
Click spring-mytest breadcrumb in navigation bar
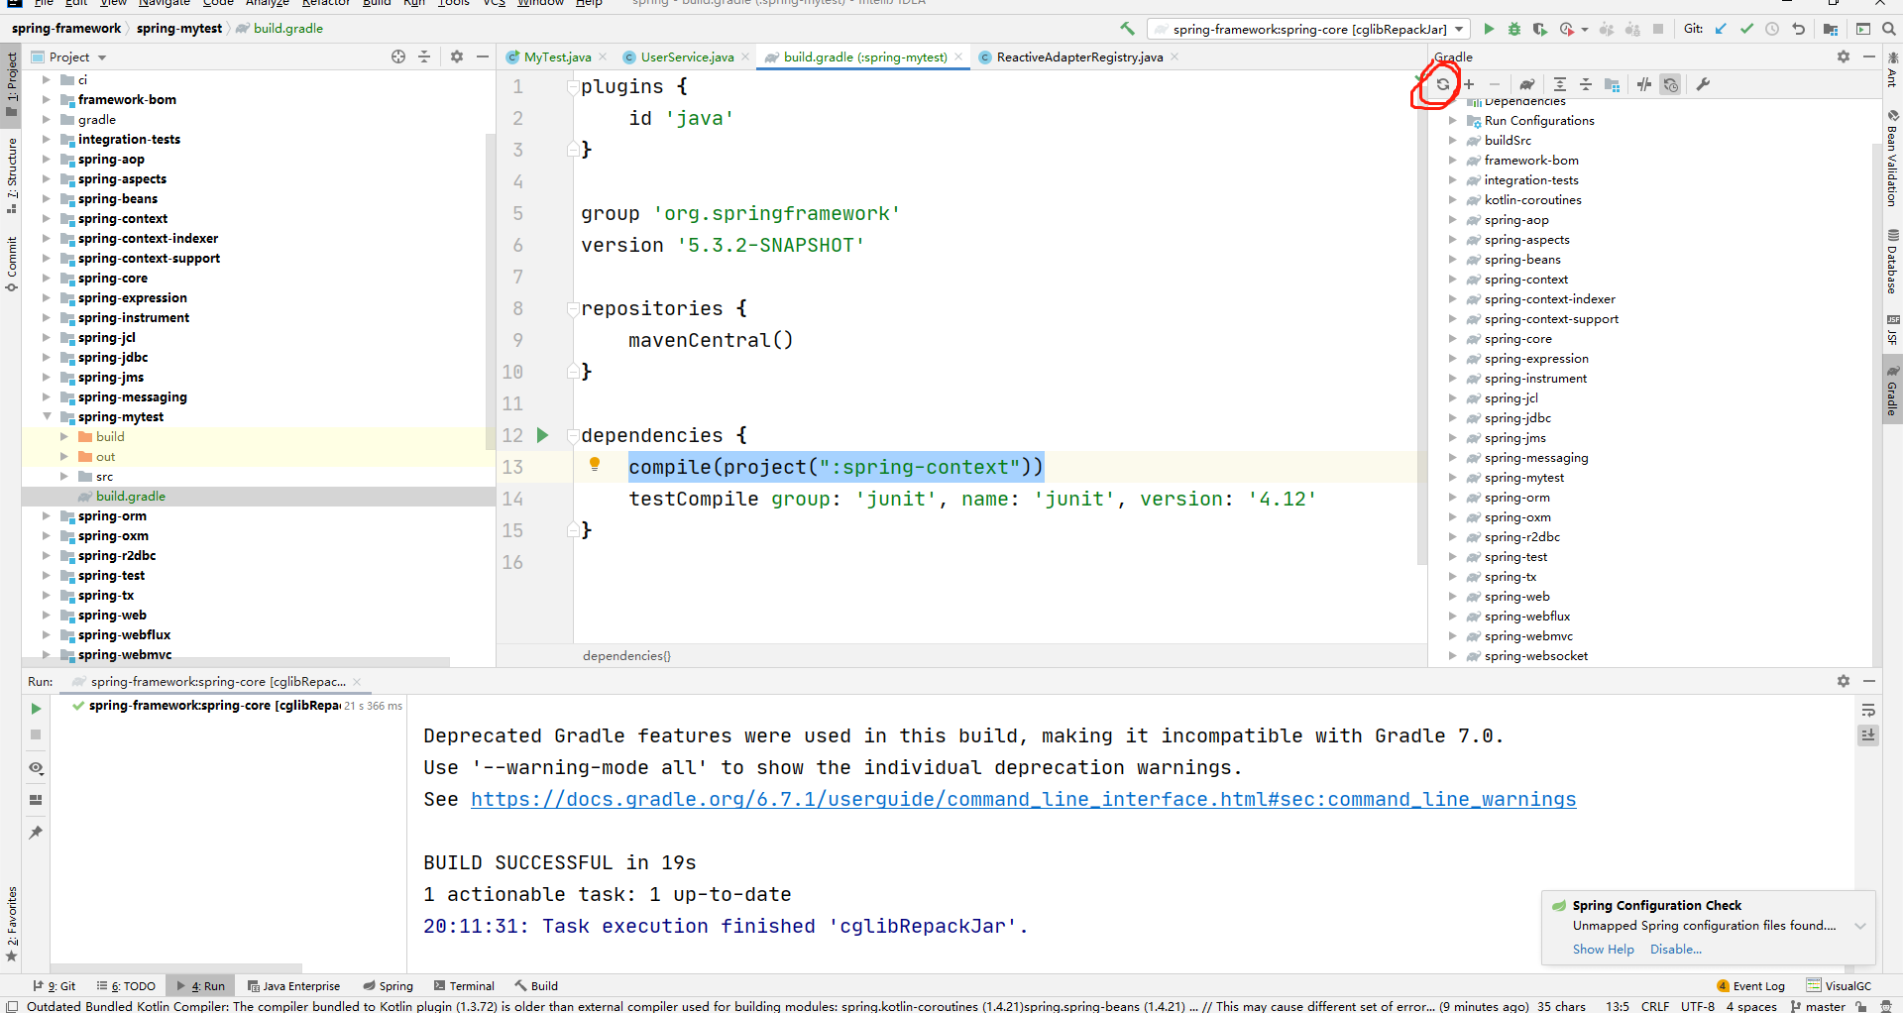[x=178, y=29]
